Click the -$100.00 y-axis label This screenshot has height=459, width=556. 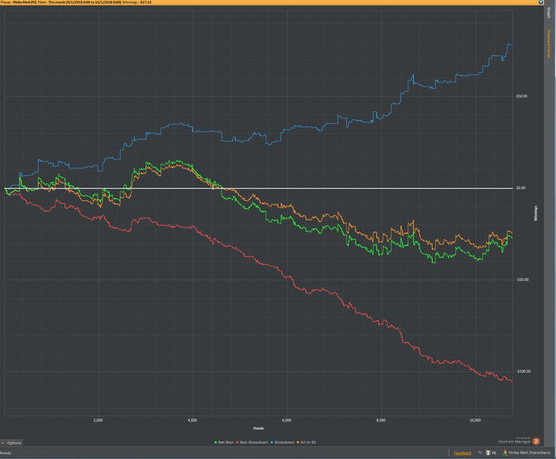[523, 372]
